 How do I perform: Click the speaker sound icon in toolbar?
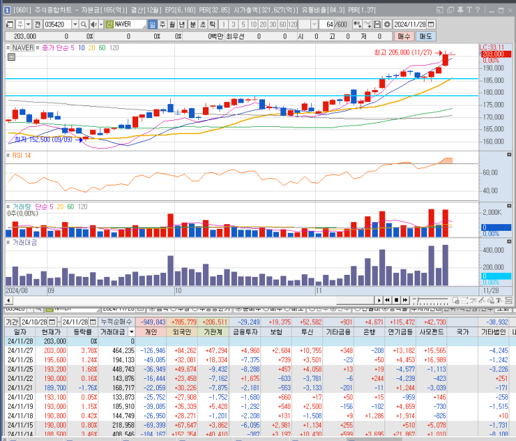[x=93, y=24]
